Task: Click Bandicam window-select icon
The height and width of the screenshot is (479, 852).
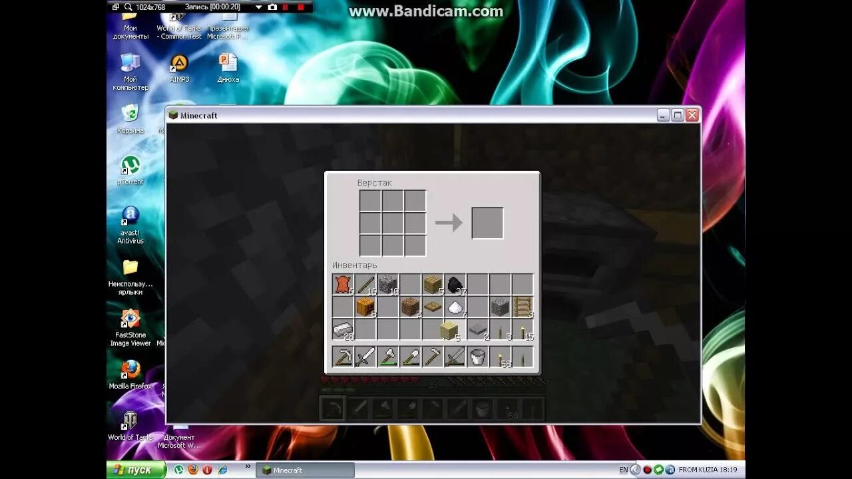Action: (x=115, y=7)
